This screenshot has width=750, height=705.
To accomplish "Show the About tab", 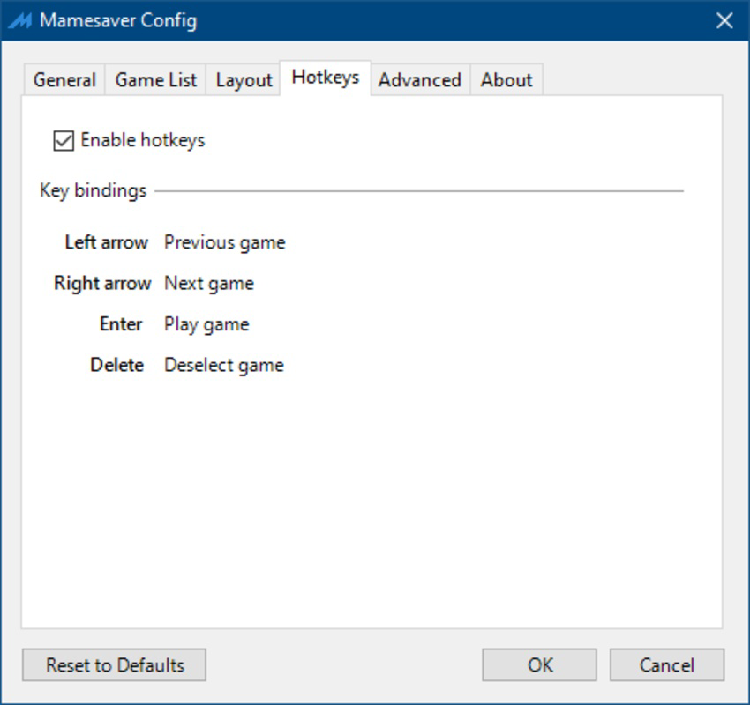I will tap(506, 80).
